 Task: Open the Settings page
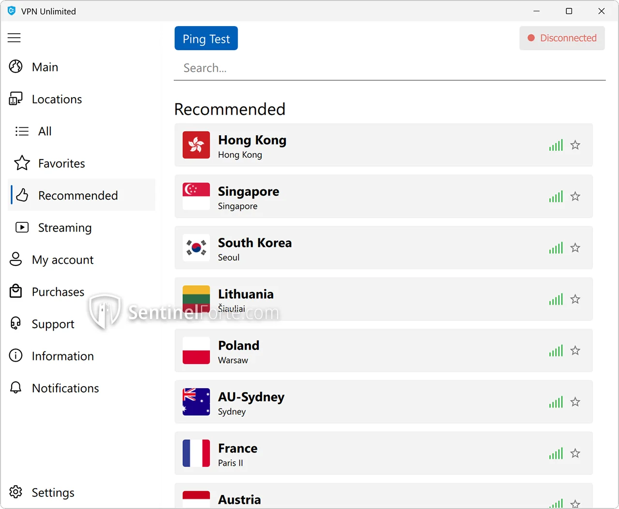tap(81, 492)
